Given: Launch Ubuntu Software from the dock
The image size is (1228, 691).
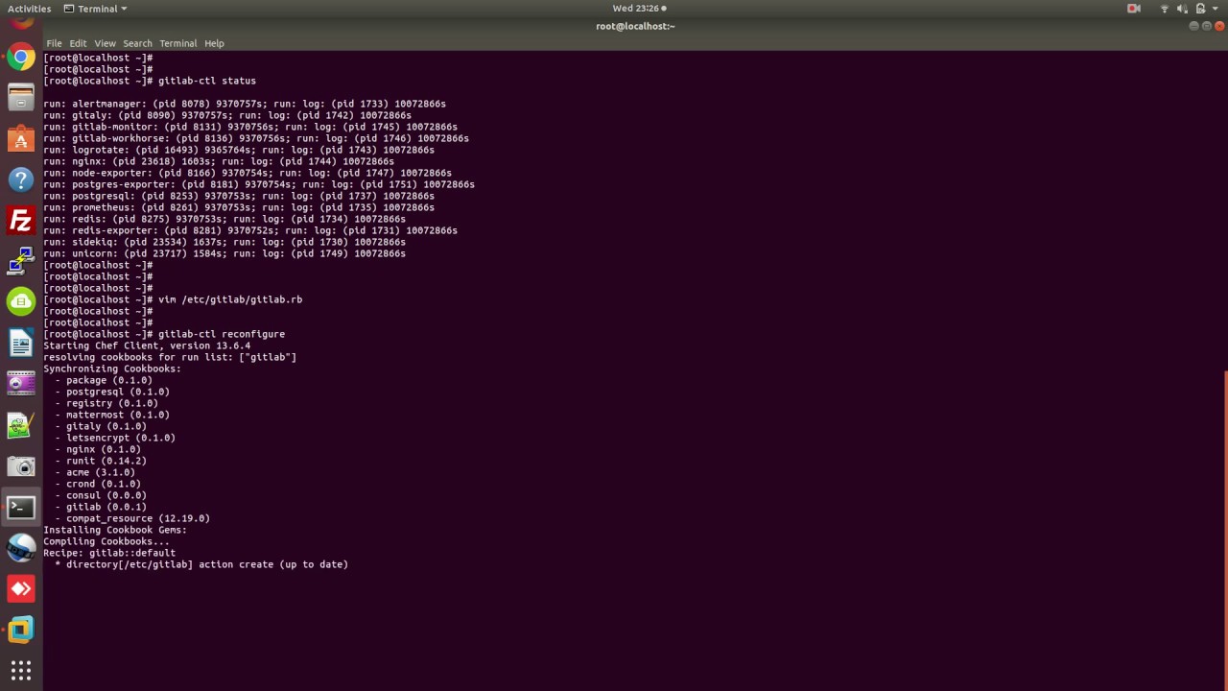Looking at the screenshot, I should click(21, 139).
